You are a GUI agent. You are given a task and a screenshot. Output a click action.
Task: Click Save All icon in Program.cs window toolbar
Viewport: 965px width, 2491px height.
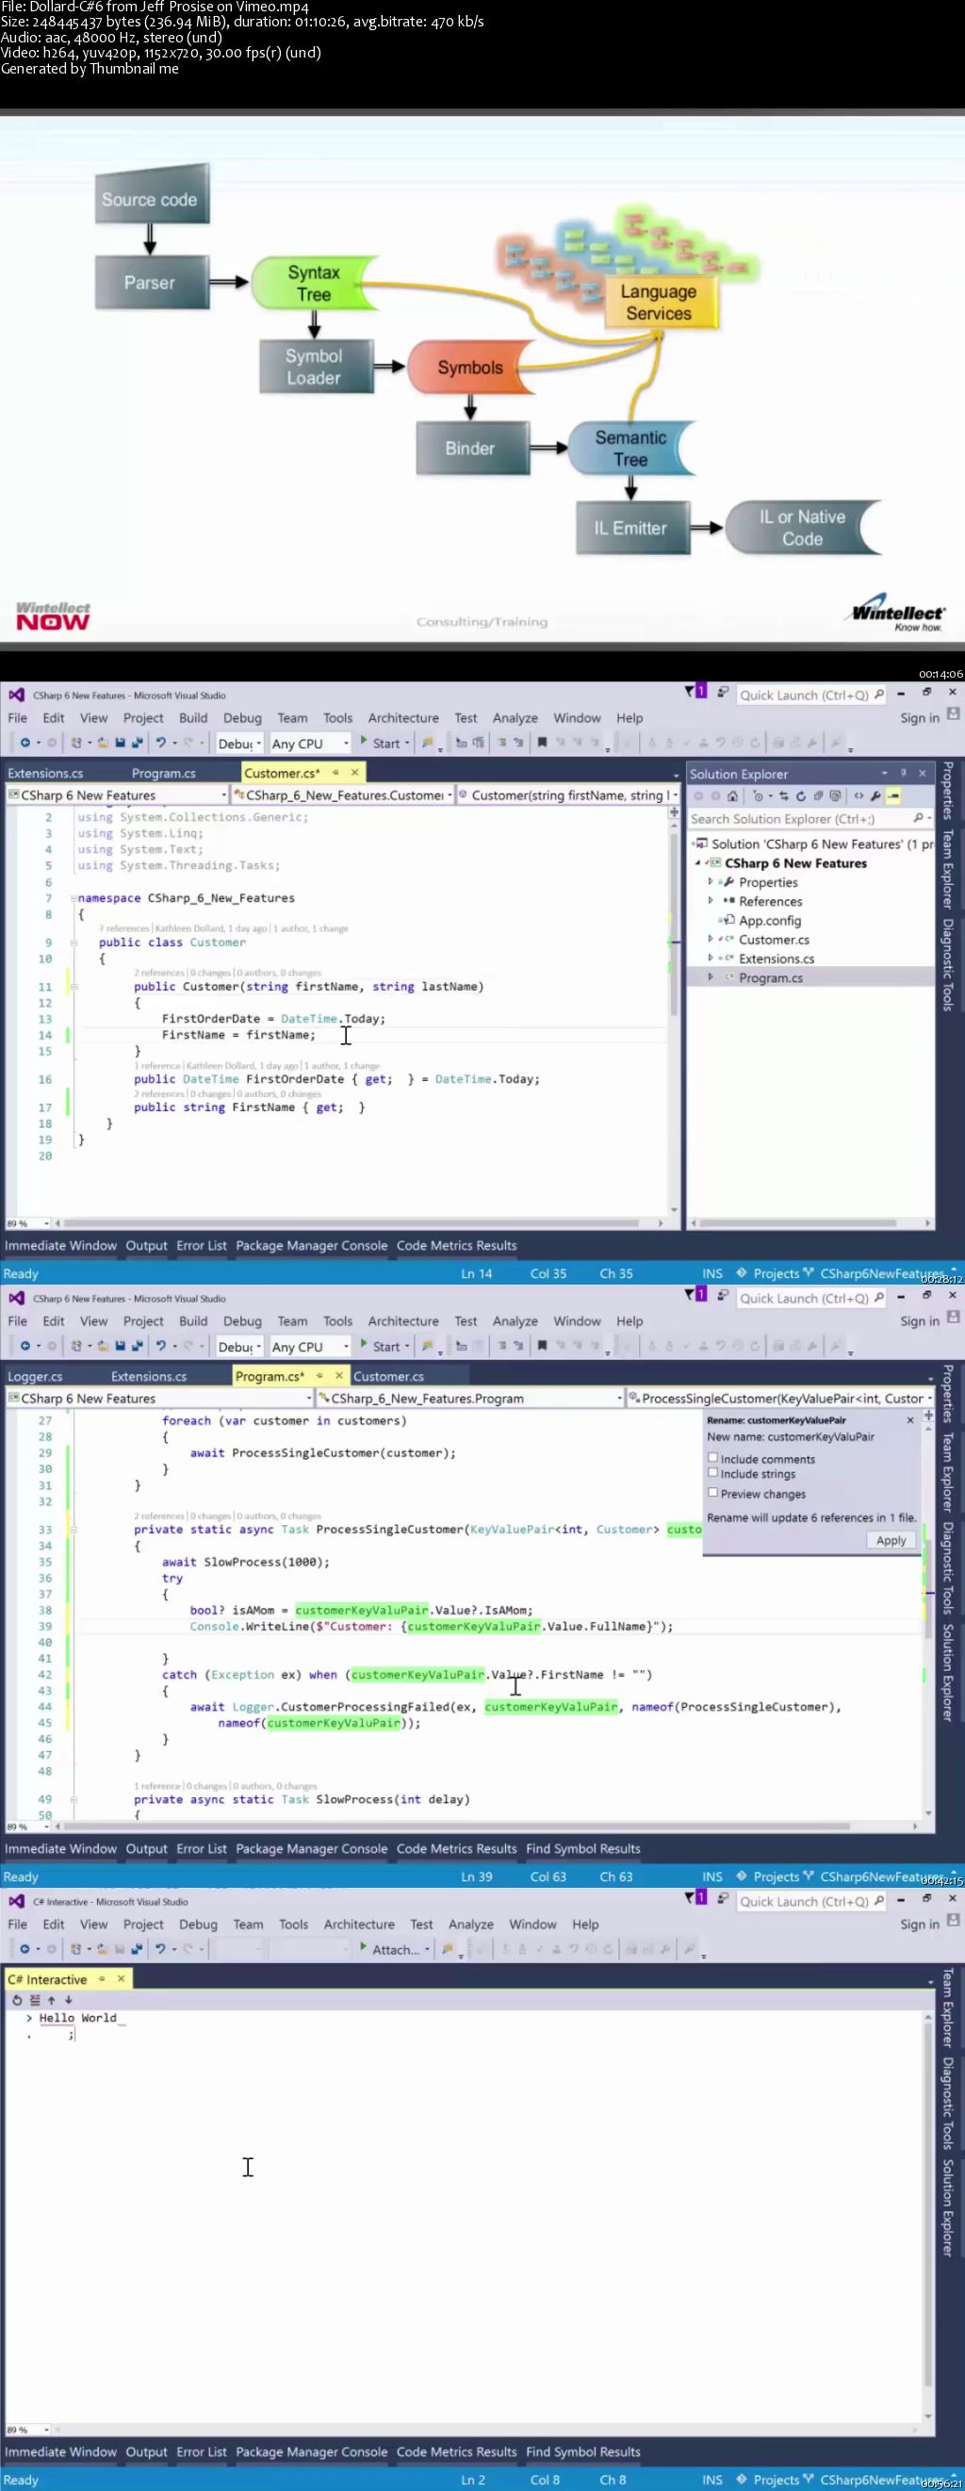point(137,1345)
